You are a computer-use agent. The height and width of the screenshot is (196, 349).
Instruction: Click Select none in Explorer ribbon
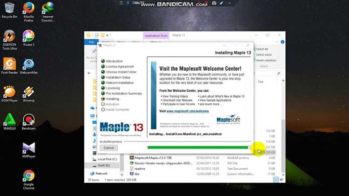[x=263, y=55]
